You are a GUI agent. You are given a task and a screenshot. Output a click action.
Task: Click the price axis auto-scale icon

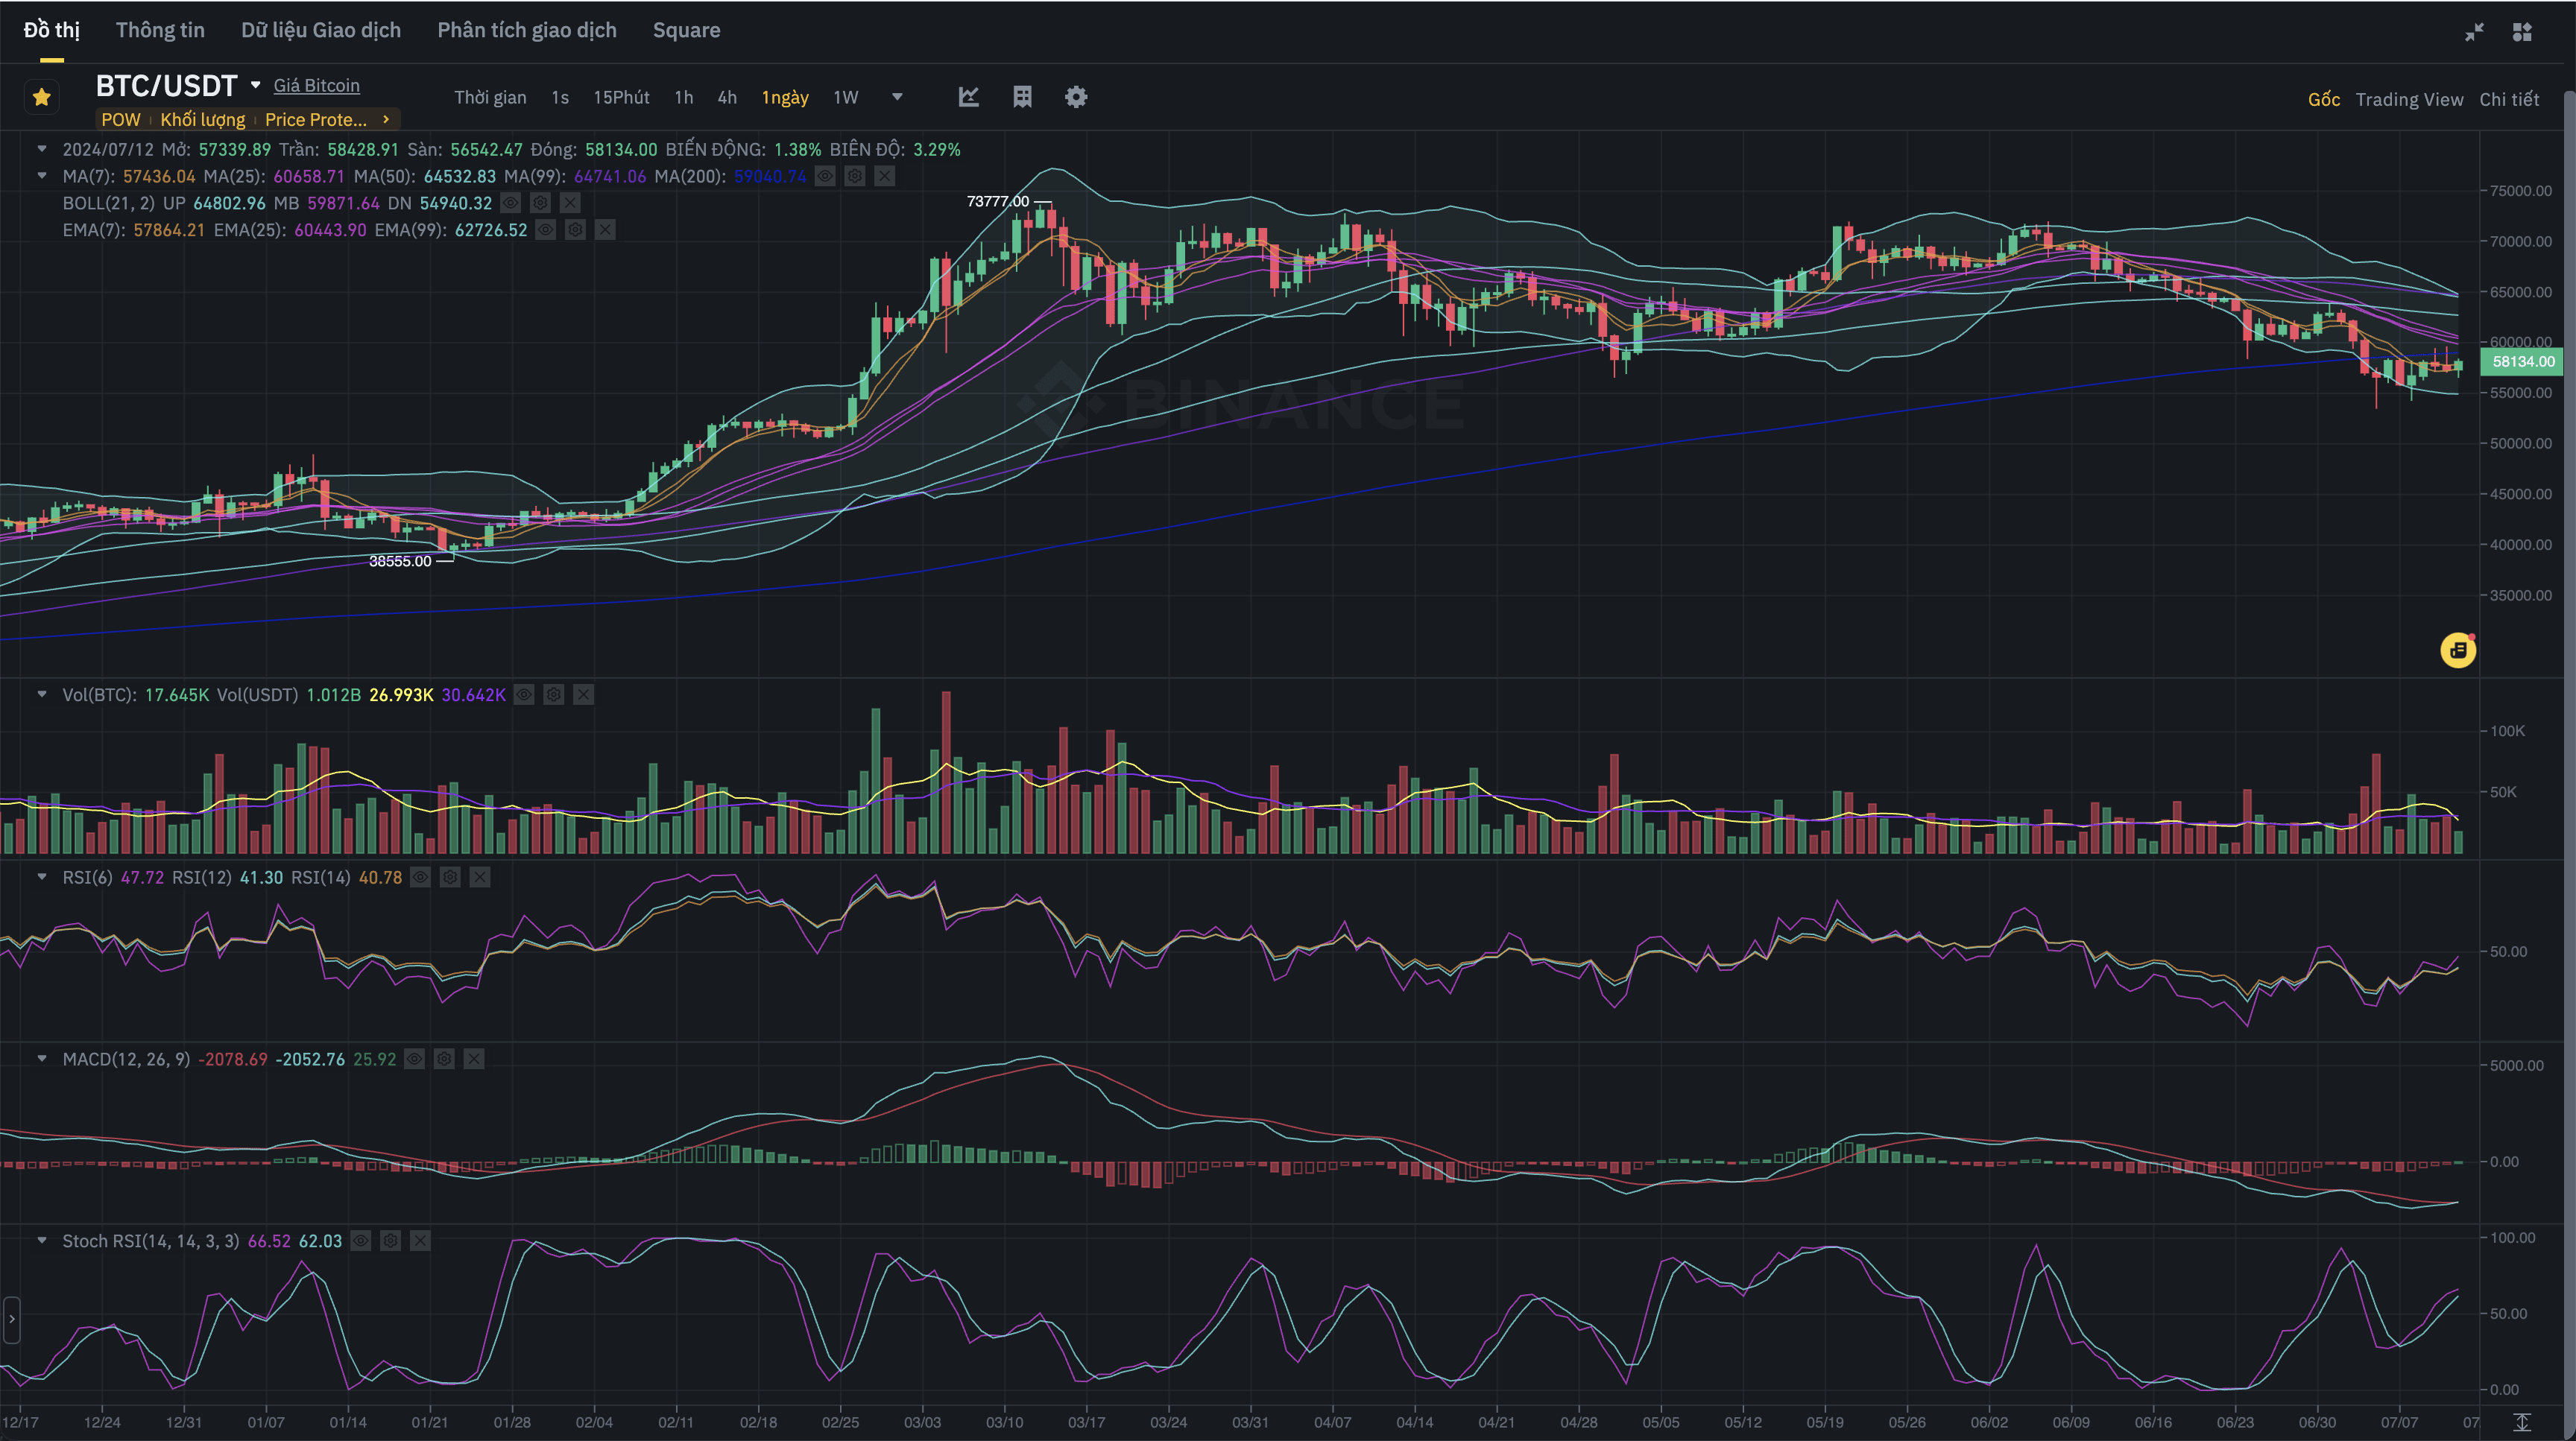click(x=2522, y=1422)
